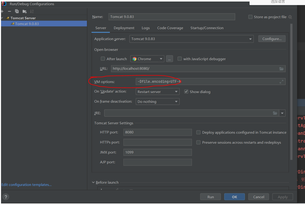Screen dimensions: 305x205
Task: Browse for URL using folder icon
Action: pos(281,69)
